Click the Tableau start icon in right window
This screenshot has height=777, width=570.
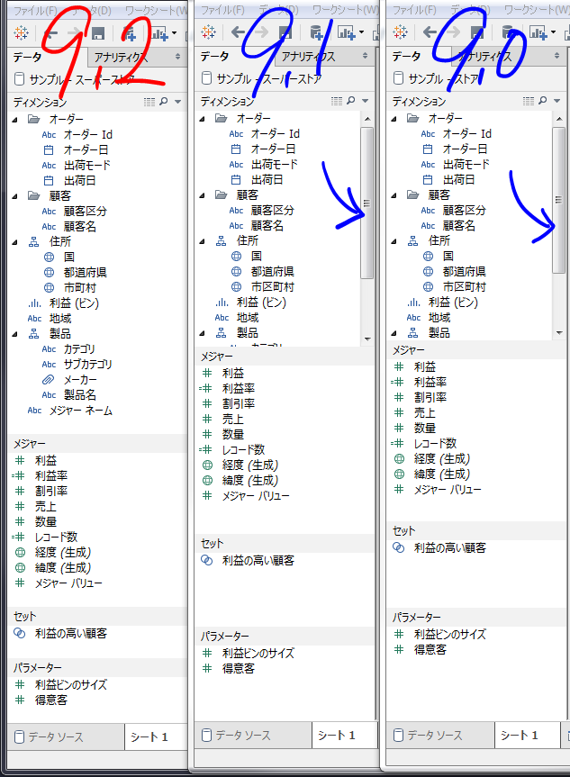(400, 32)
